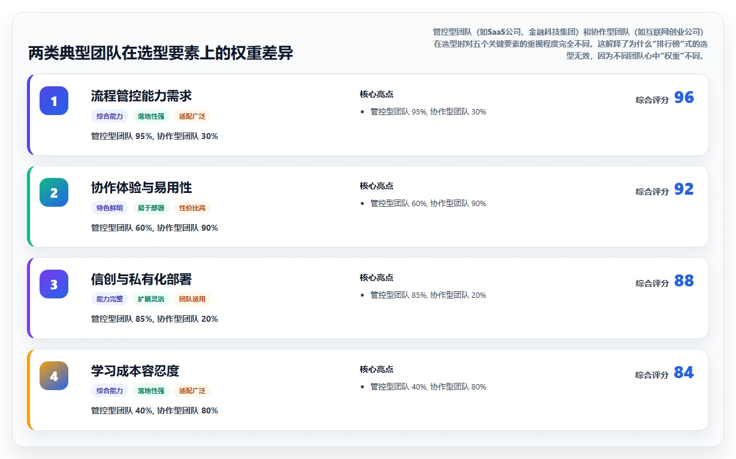
Task: Click the page title 两类典型团队在选型要素上的权重差异
Action: (x=161, y=53)
